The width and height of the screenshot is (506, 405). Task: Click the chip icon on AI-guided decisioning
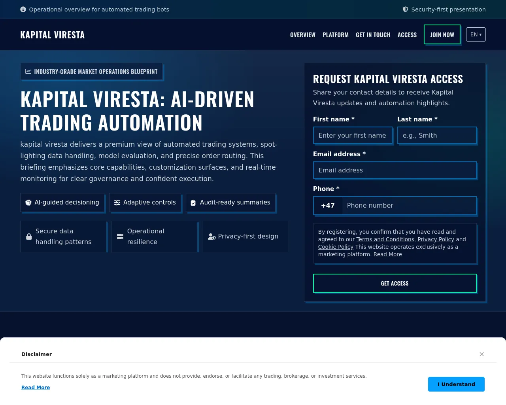28,202
